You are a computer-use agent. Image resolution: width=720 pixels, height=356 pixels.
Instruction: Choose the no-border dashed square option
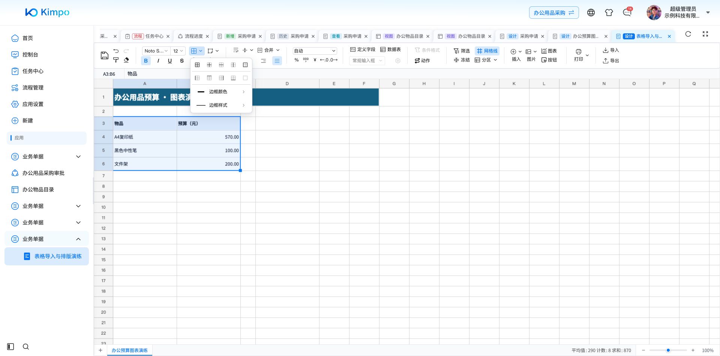[x=245, y=78]
